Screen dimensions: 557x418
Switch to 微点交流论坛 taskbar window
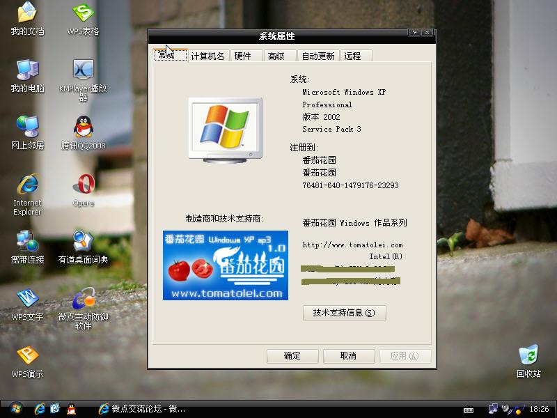click(142, 409)
